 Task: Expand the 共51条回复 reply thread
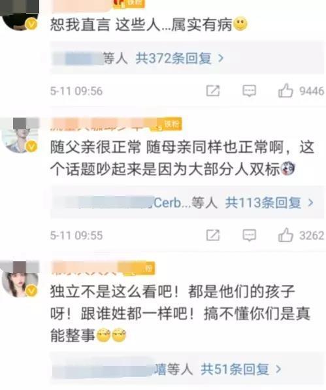tap(240, 369)
